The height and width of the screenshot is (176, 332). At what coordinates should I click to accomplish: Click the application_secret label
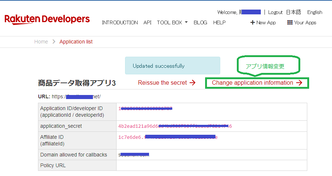[x=61, y=126]
